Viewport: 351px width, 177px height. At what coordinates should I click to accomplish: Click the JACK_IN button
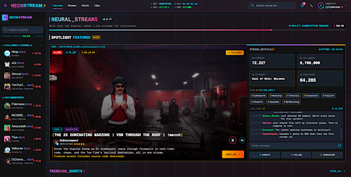click(x=233, y=154)
